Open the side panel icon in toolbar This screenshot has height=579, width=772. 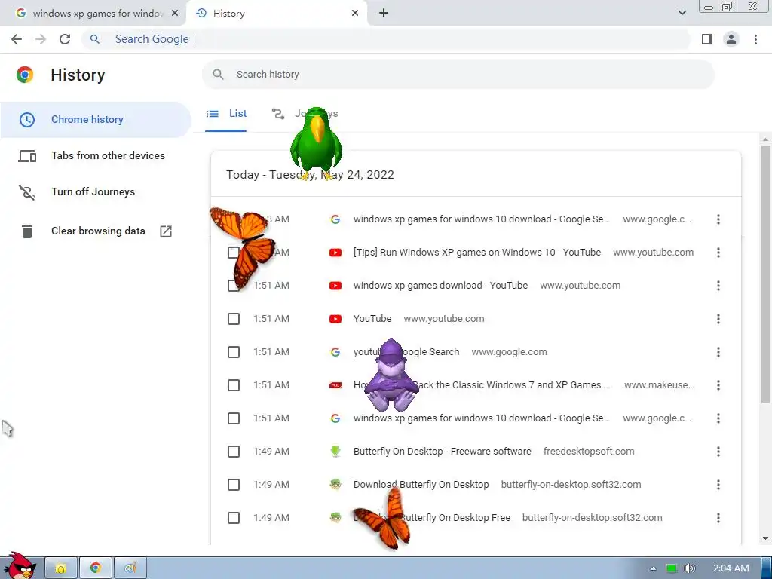click(x=707, y=39)
